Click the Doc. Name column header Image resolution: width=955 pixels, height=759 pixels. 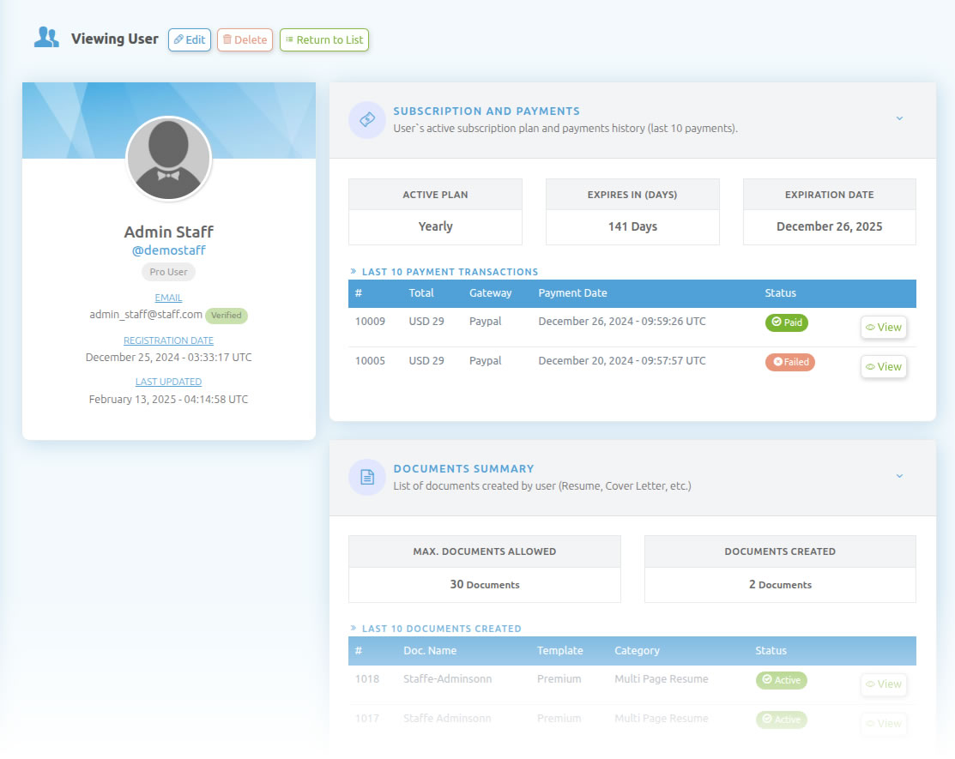tap(430, 651)
